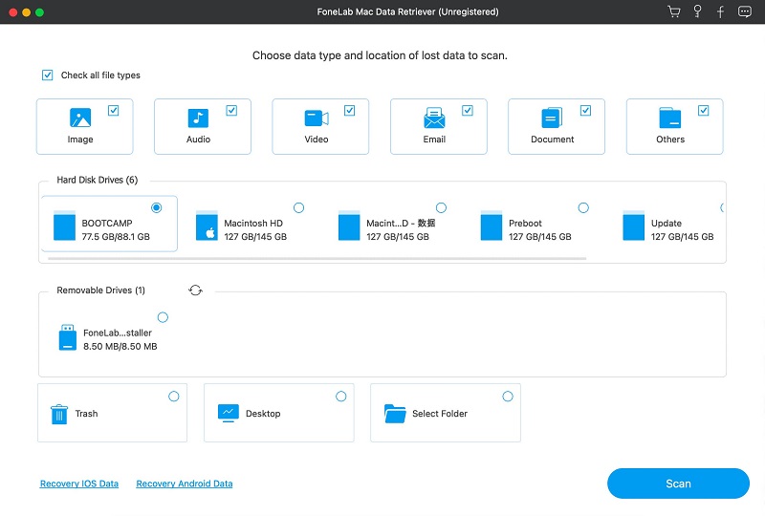Start the Scan

tap(678, 484)
